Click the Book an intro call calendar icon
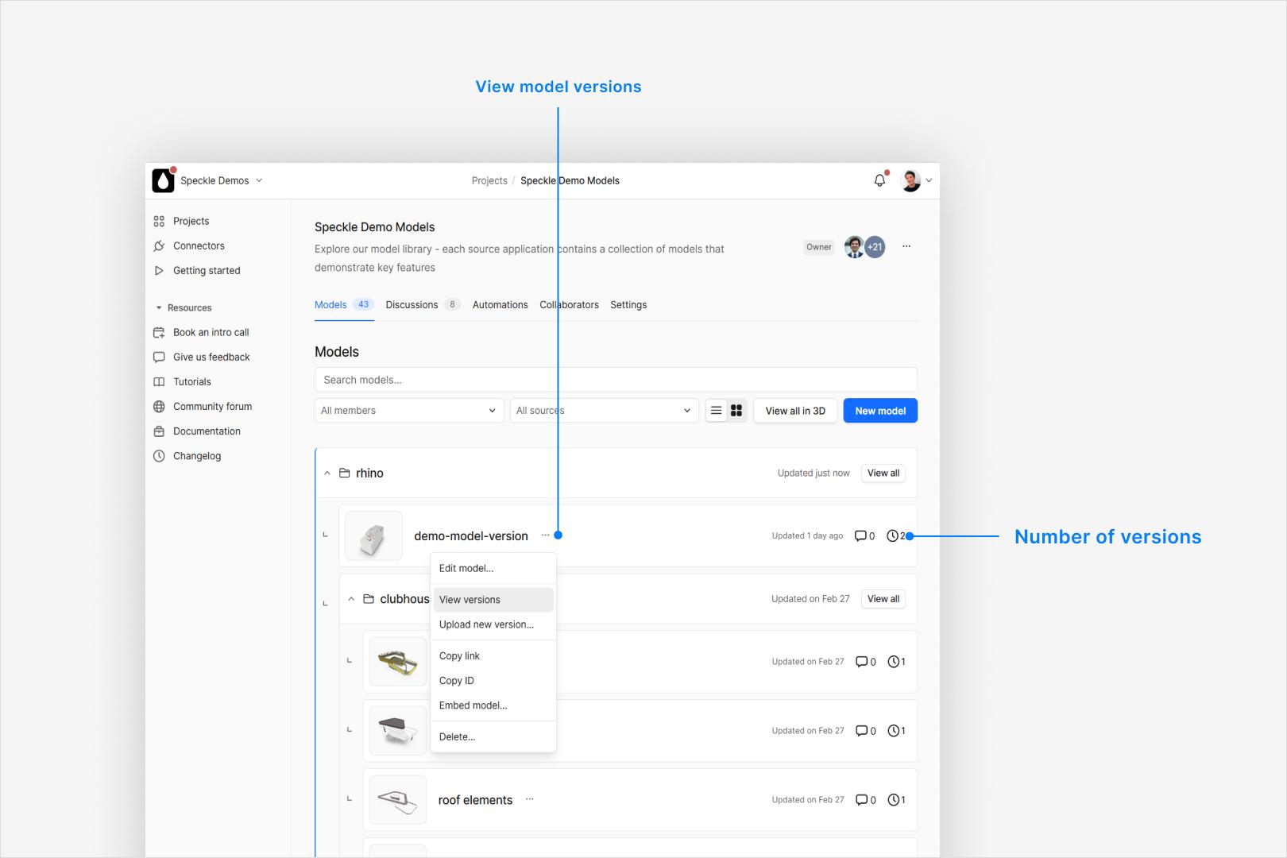Screen dimensions: 1287x858 [159, 332]
